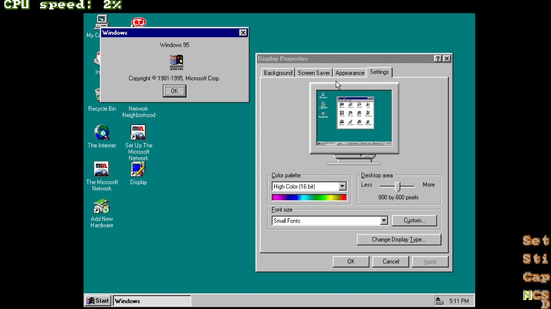Click Change Display Type button

coord(399,239)
